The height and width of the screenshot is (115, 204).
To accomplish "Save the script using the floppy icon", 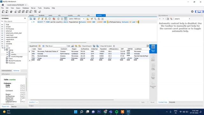I will click(34, 19).
